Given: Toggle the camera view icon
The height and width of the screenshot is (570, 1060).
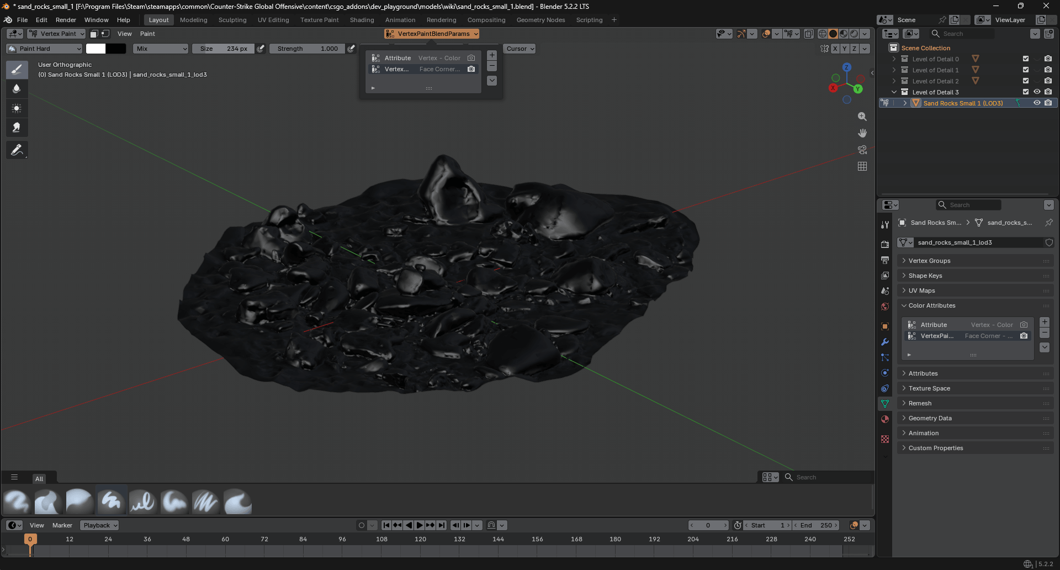Looking at the screenshot, I should (862, 150).
